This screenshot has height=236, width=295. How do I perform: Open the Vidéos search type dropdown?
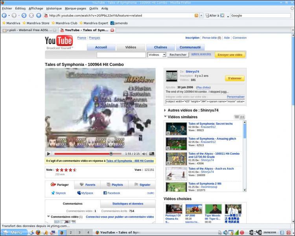157,55
